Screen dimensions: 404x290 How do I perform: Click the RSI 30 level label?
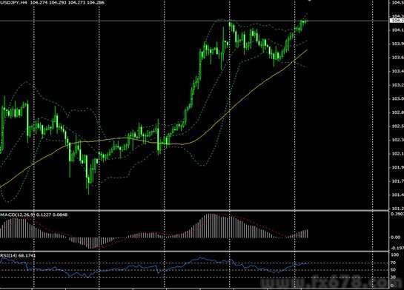(x=393, y=277)
